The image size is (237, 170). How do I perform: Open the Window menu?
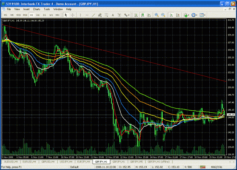58,9
